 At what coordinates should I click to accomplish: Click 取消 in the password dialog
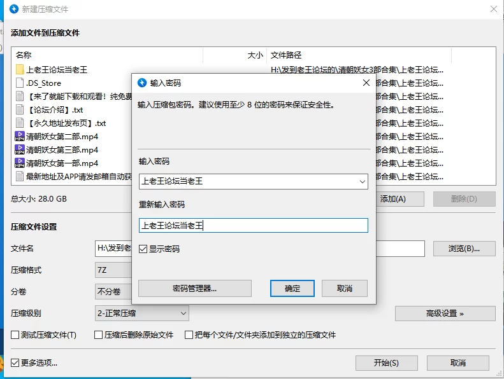[345, 288]
